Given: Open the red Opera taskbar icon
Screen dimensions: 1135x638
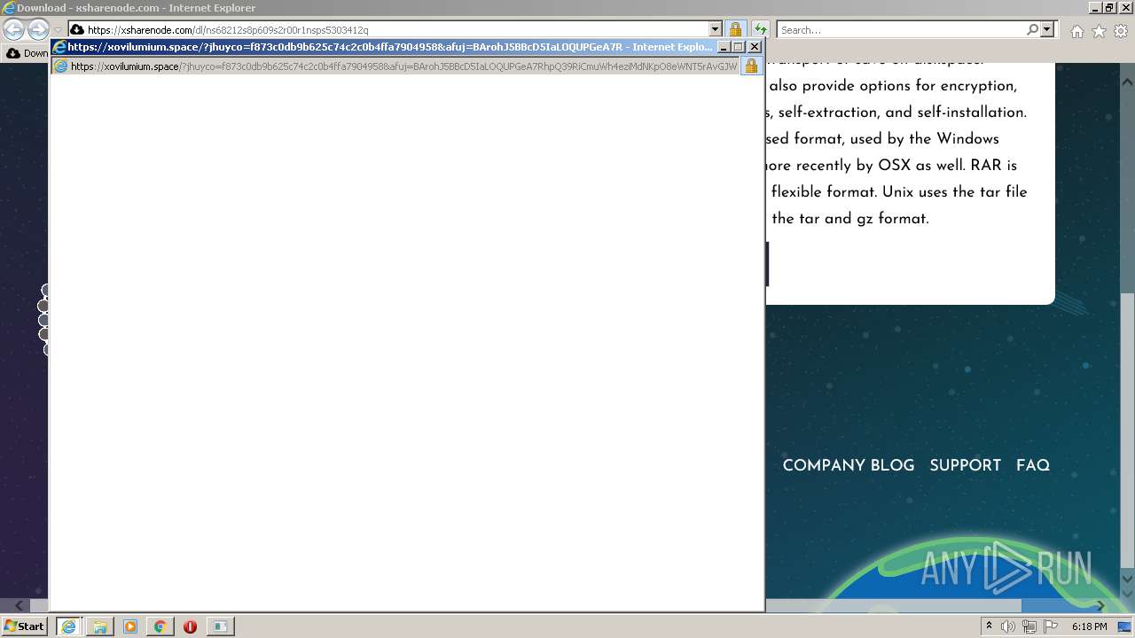Looking at the screenshot, I should pyautogui.click(x=190, y=626).
